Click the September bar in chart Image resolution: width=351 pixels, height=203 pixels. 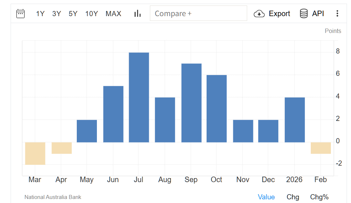(x=191, y=103)
